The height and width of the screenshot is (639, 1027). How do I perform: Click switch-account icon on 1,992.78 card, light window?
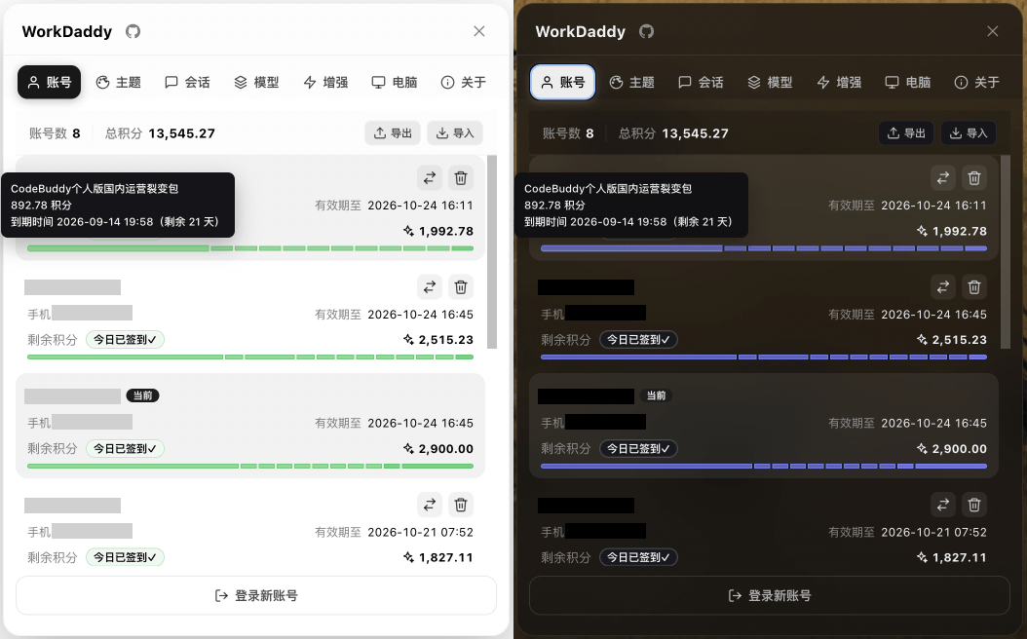pyautogui.click(x=430, y=177)
